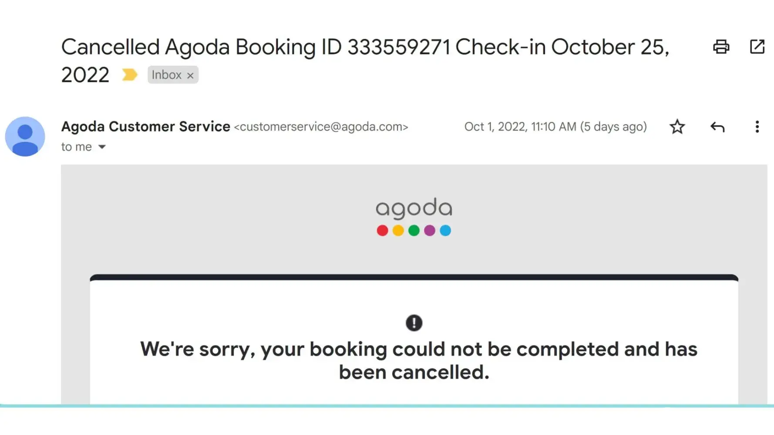Click the Oct 1, 2022 timestamp
This screenshot has height=435, width=774.
click(x=555, y=127)
